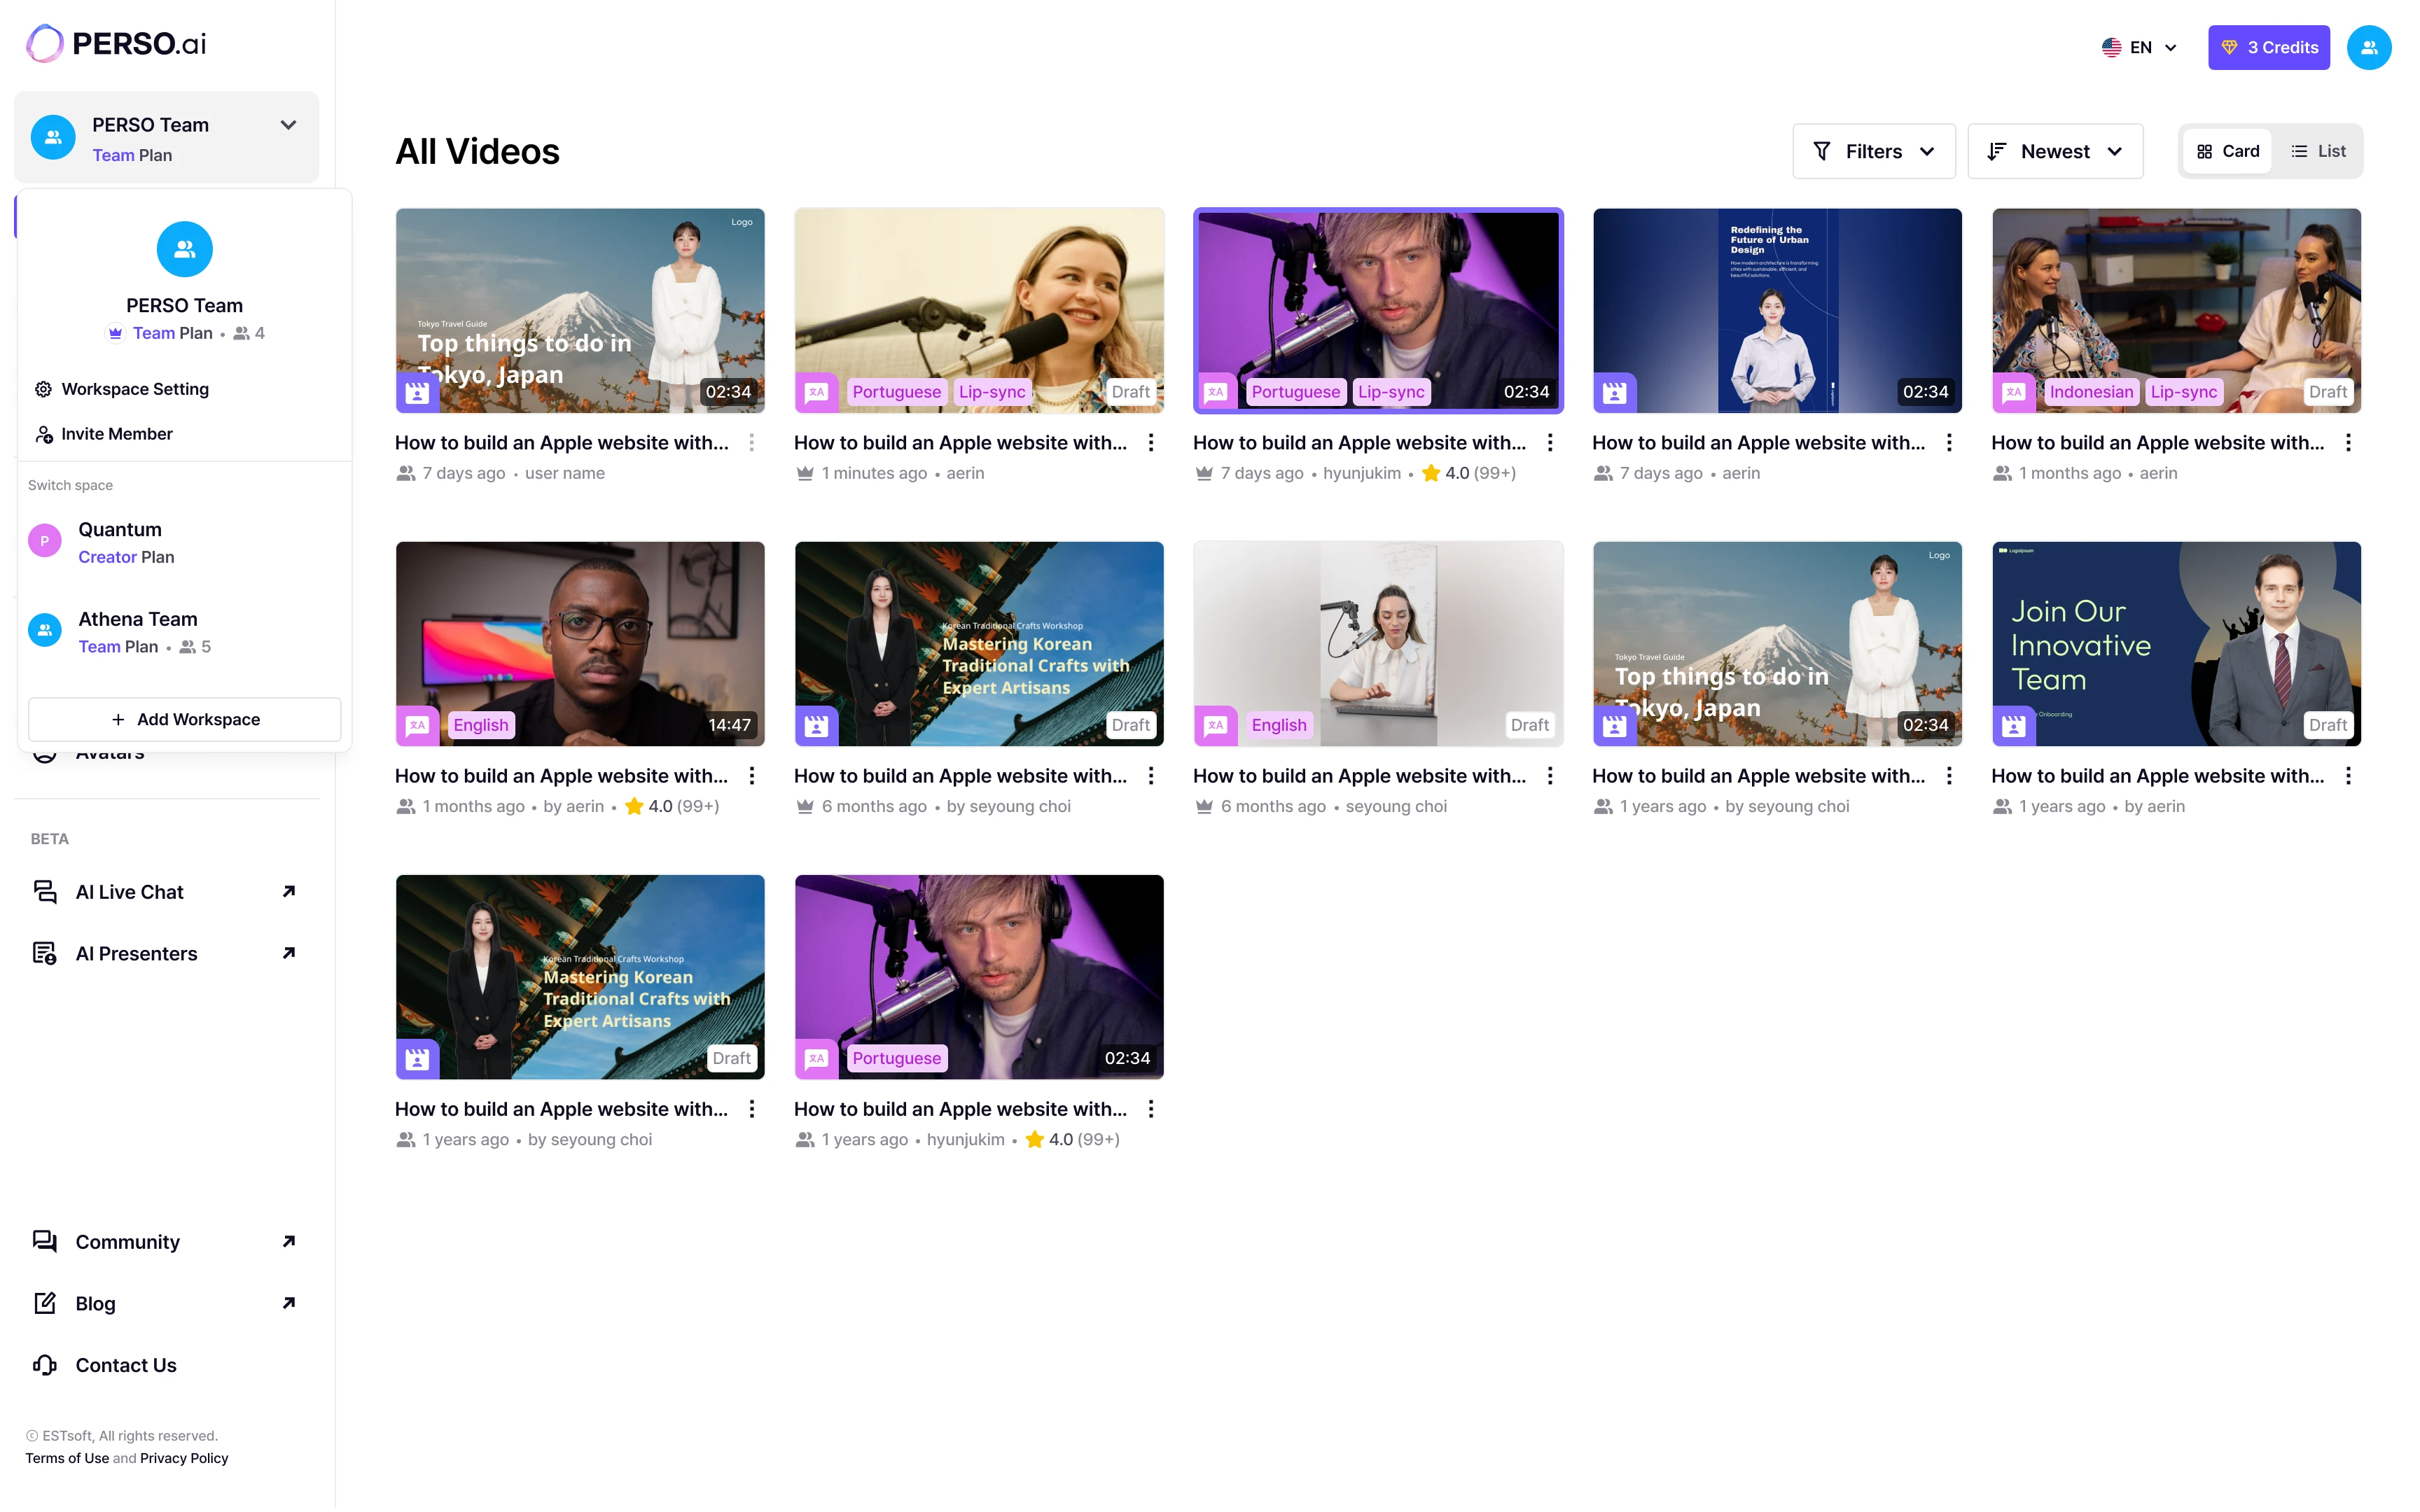Click studio icon on Urban Design video
Image resolution: width=2420 pixels, height=1512 pixels.
pyautogui.click(x=1614, y=392)
